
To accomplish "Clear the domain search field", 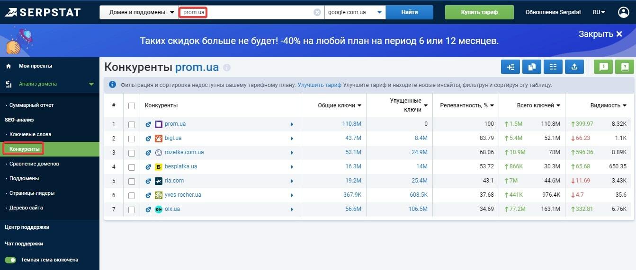I will [x=317, y=12].
